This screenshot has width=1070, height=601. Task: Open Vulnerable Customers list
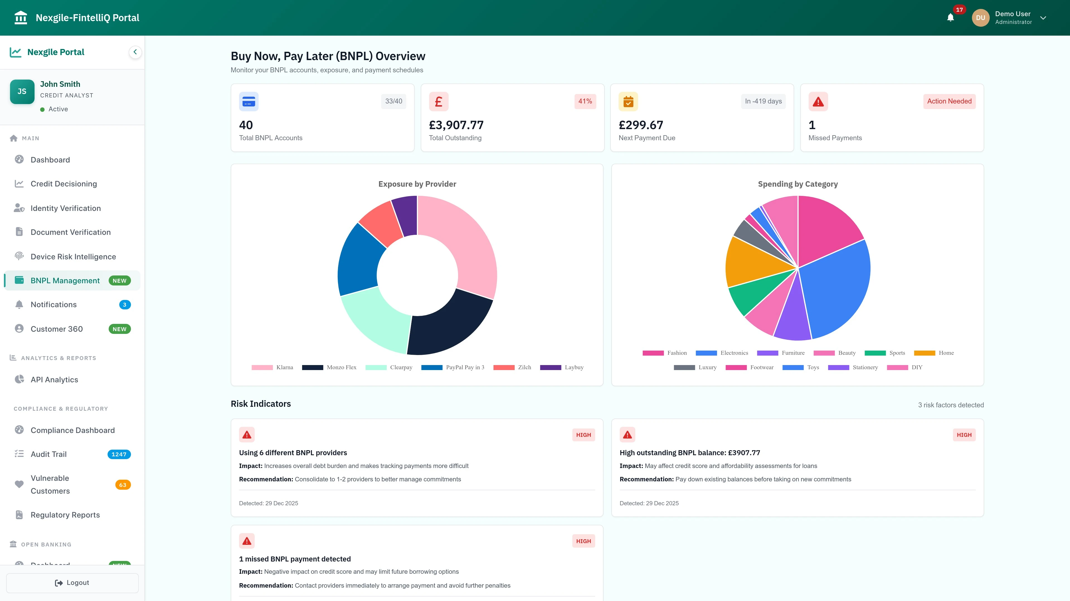click(x=50, y=484)
